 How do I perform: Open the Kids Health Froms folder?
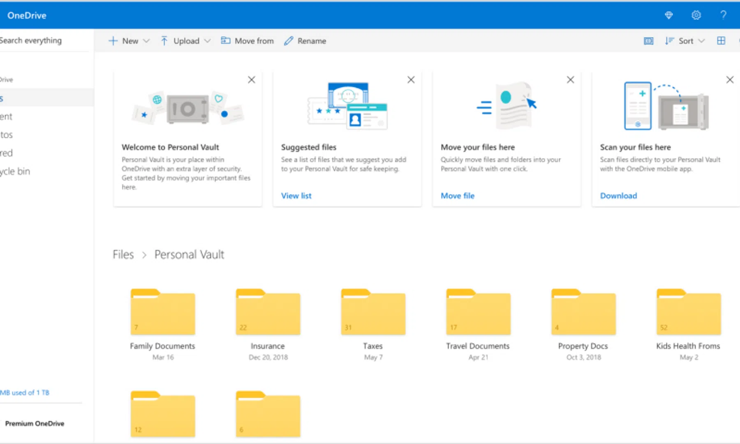click(x=689, y=312)
